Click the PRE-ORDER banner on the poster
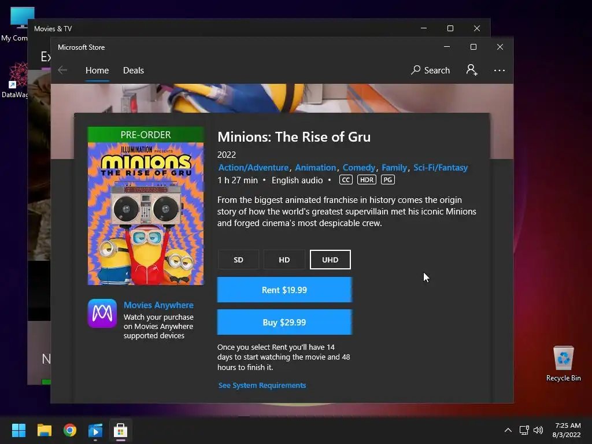Image resolution: width=592 pixels, height=444 pixels. pyautogui.click(x=146, y=135)
